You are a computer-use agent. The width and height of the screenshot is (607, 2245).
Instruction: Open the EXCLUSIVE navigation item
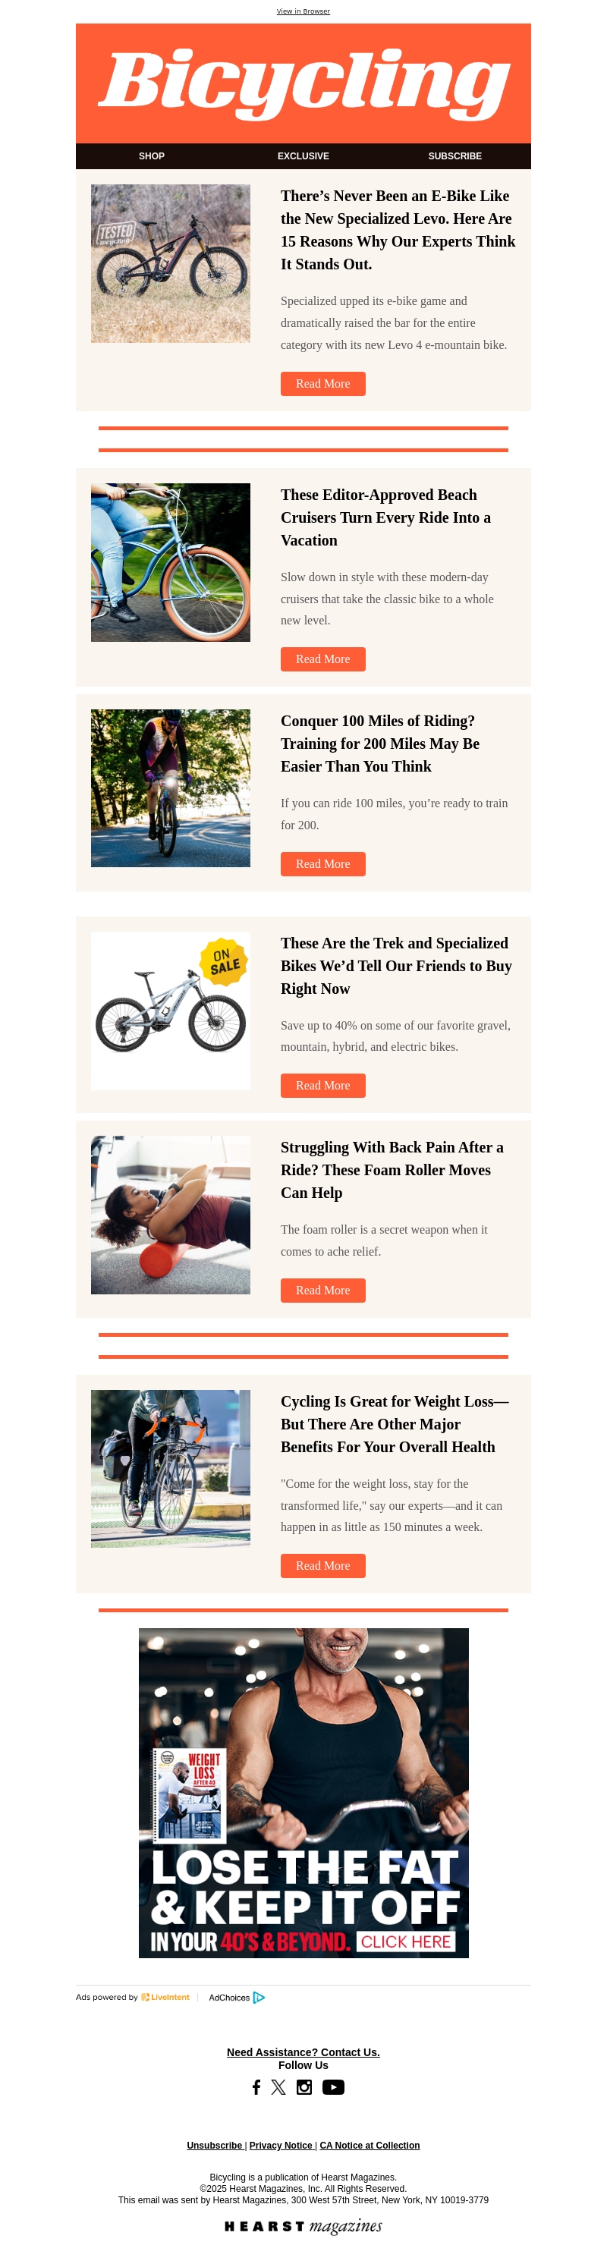[303, 156]
